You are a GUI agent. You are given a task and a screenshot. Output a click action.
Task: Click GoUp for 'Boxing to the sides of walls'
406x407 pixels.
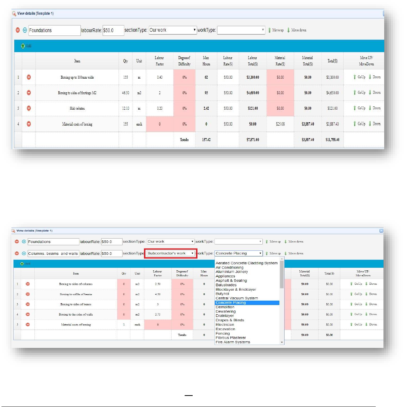click(356, 314)
